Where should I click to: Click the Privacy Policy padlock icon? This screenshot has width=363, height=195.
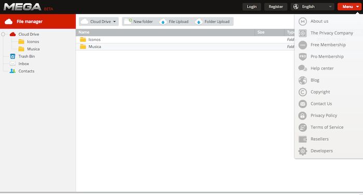(302, 116)
